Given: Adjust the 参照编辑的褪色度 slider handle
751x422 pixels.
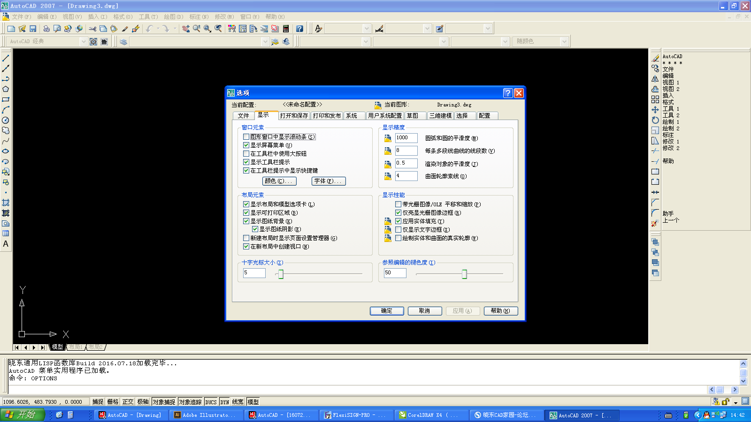Looking at the screenshot, I should (x=464, y=274).
